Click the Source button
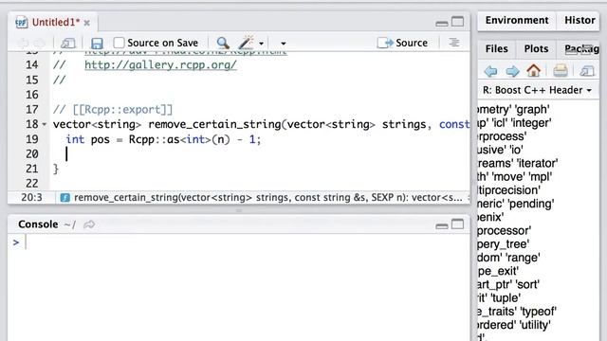 [402, 43]
